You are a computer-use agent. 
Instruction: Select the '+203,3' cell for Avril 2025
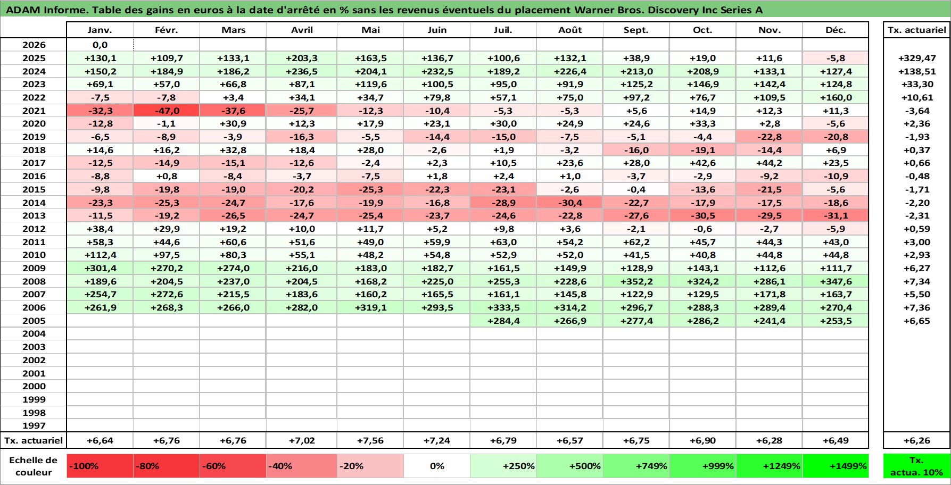(x=301, y=58)
